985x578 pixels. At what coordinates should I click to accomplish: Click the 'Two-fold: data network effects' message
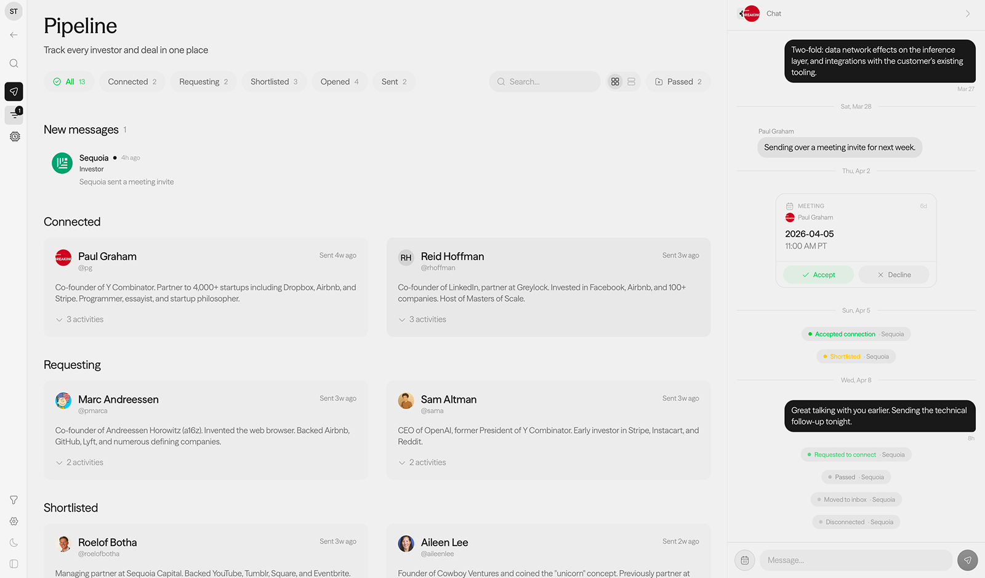(x=880, y=61)
